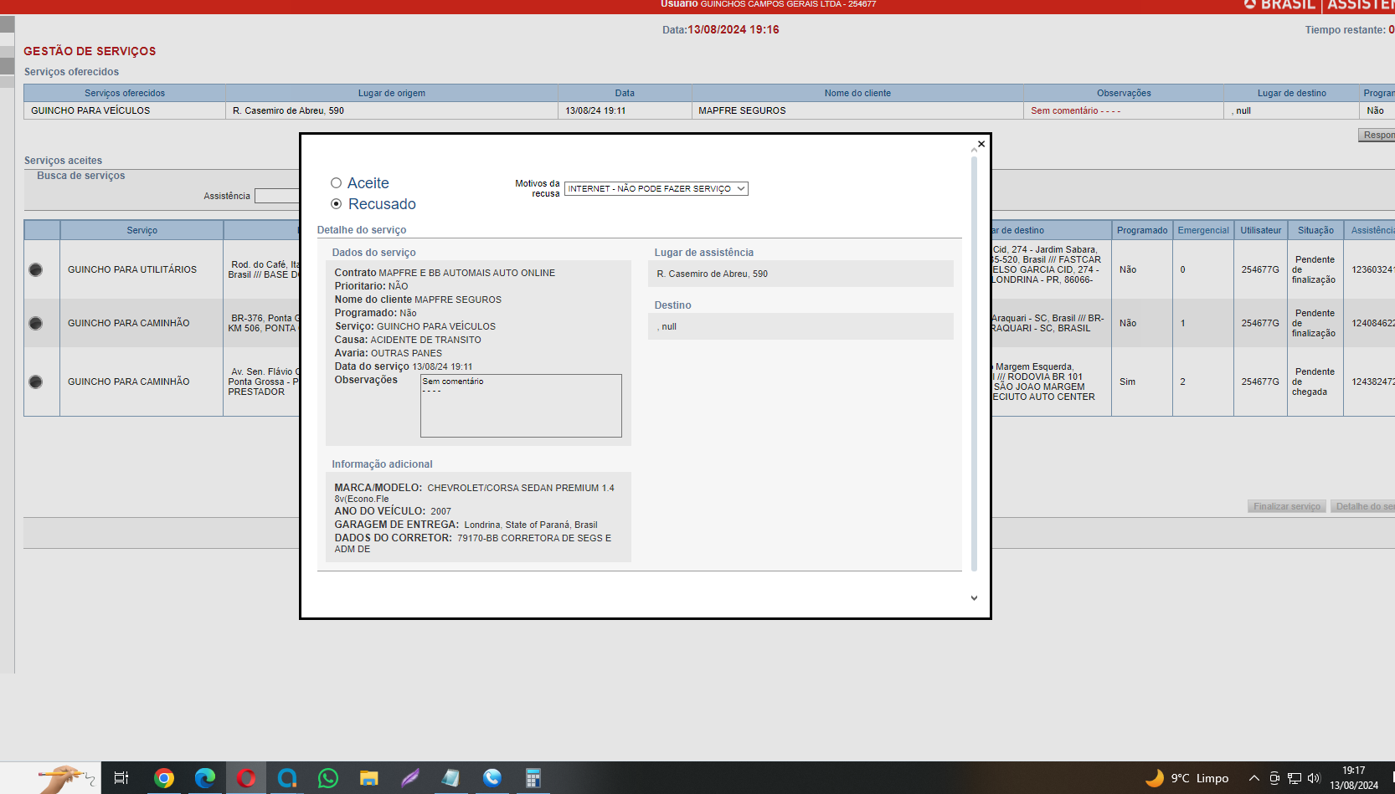Open the Calculator app in taskbar
This screenshot has height=794, width=1395.
coord(533,778)
